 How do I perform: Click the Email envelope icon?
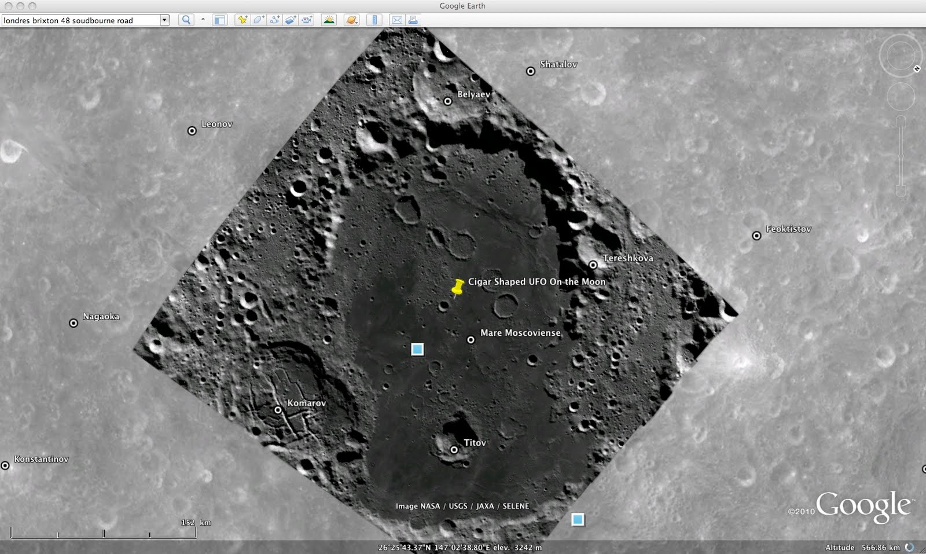pyautogui.click(x=397, y=20)
